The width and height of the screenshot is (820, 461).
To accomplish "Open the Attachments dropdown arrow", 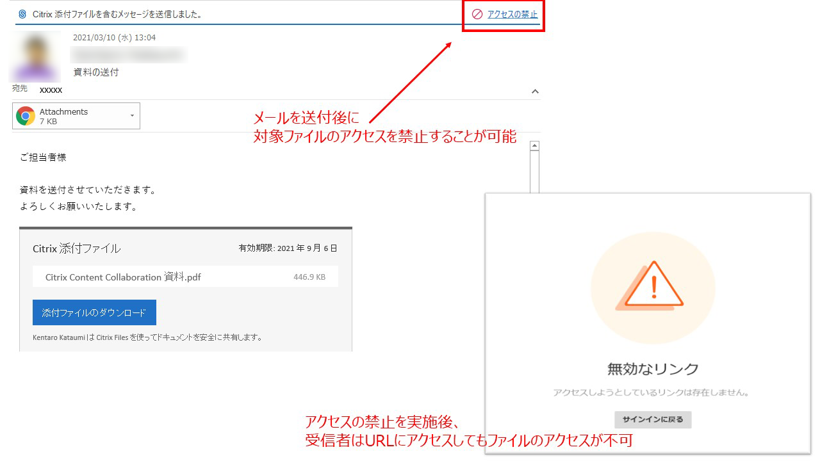I will (x=132, y=116).
